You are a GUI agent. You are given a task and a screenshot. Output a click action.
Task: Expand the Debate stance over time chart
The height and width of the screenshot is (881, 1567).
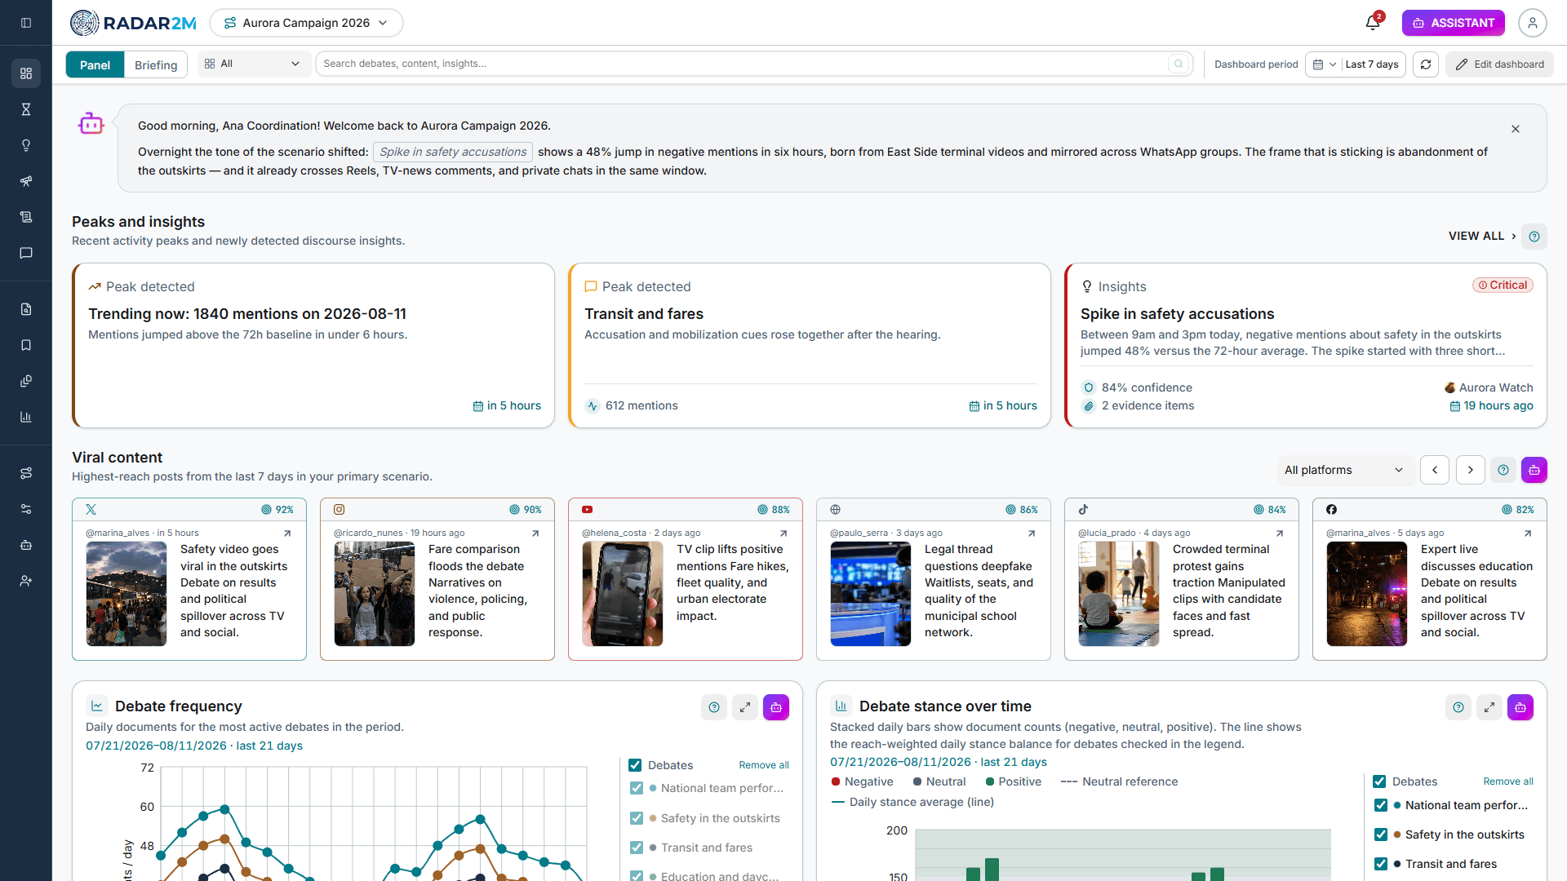[1489, 707]
